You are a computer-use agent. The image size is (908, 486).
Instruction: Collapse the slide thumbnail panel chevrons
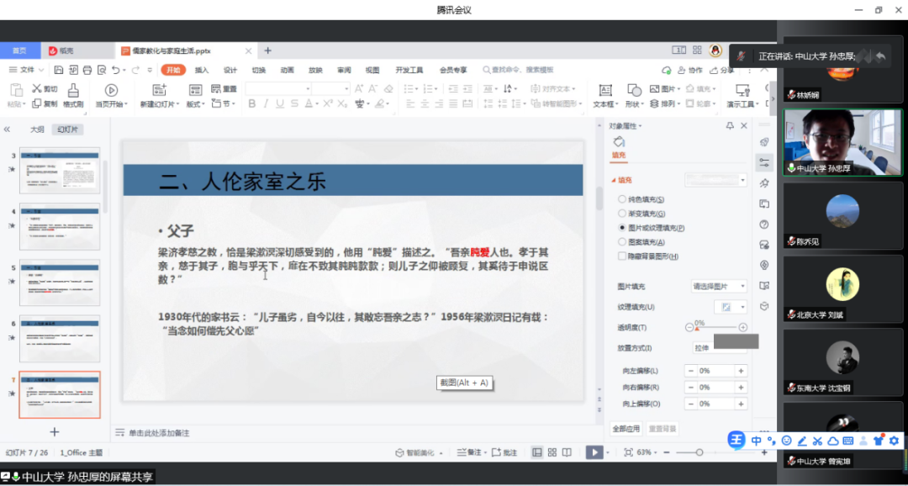[x=7, y=129]
